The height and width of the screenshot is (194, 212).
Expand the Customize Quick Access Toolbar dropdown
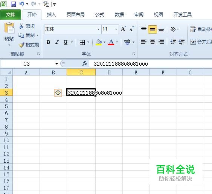point(55,5)
